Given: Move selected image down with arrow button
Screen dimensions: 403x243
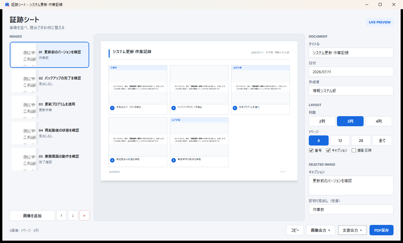Looking at the screenshot, I should [x=73, y=215].
